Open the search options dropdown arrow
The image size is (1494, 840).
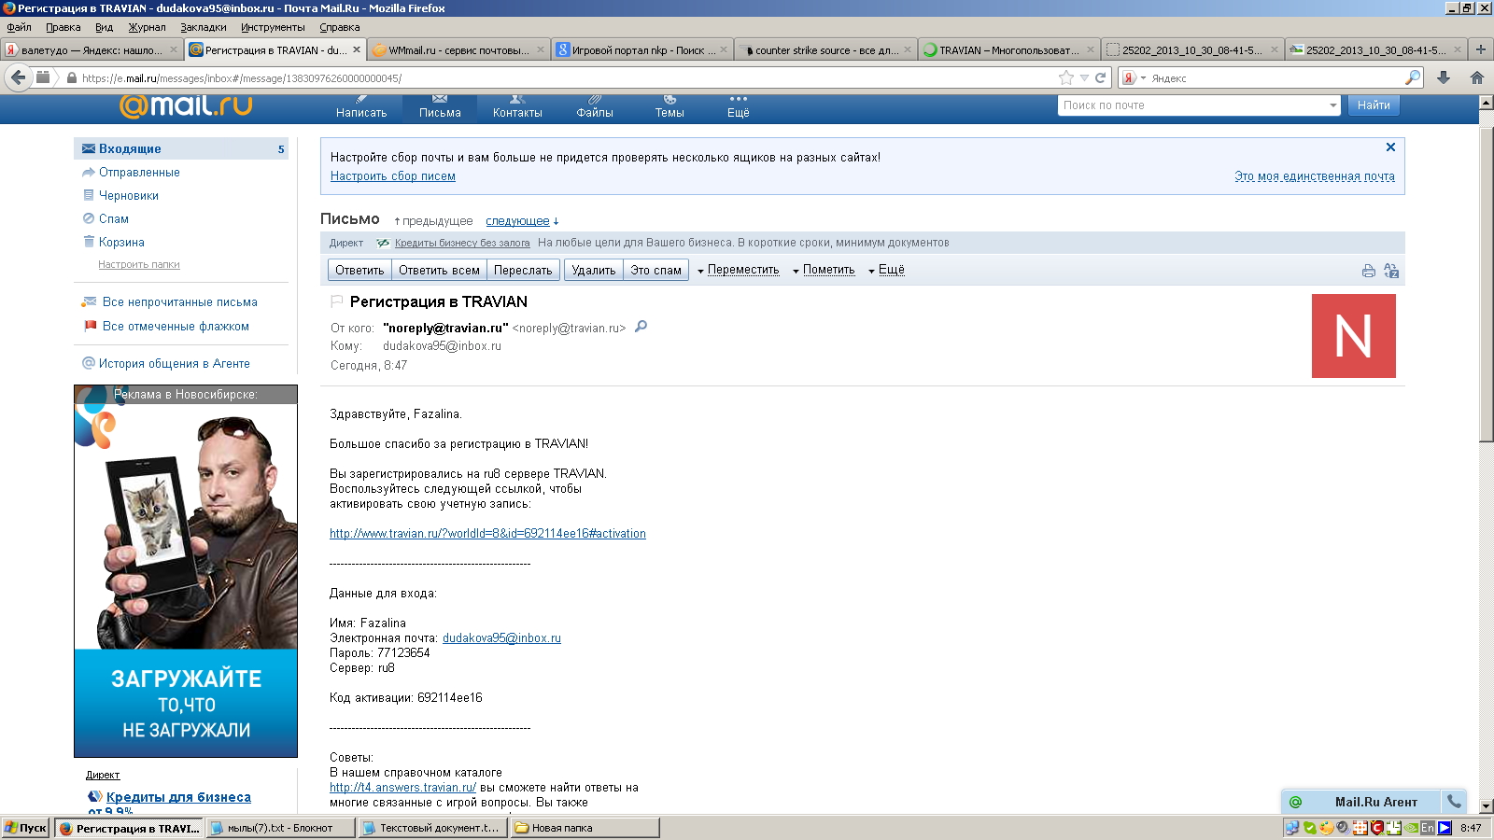point(1333,105)
